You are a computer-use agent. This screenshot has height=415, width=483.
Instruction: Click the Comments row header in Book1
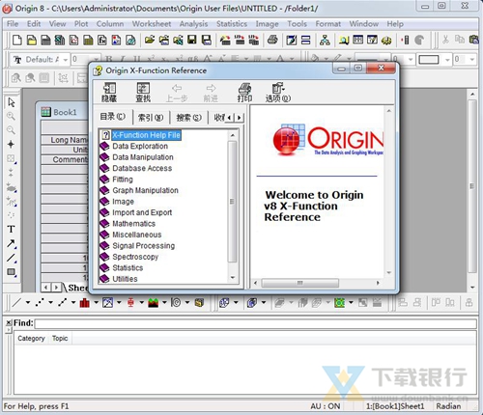tap(65, 159)
